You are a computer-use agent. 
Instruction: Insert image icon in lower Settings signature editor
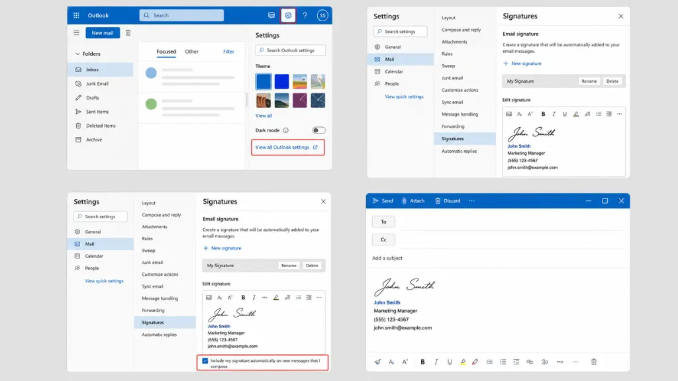point(209,298)
